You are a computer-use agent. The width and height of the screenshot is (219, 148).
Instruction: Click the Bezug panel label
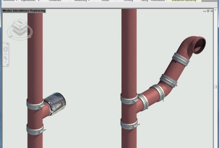click(x=145, y=1)
